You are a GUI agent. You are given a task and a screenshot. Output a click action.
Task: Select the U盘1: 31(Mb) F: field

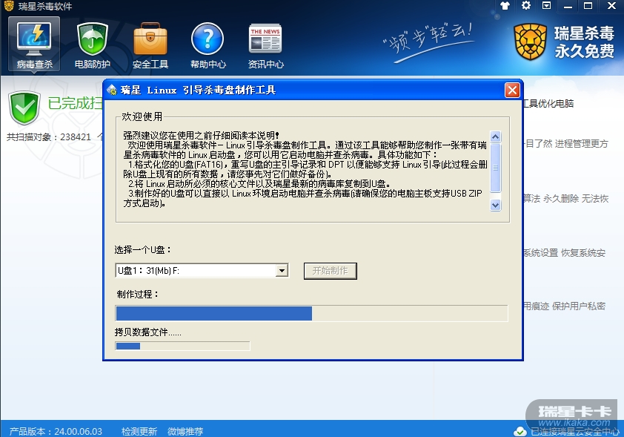202,271
